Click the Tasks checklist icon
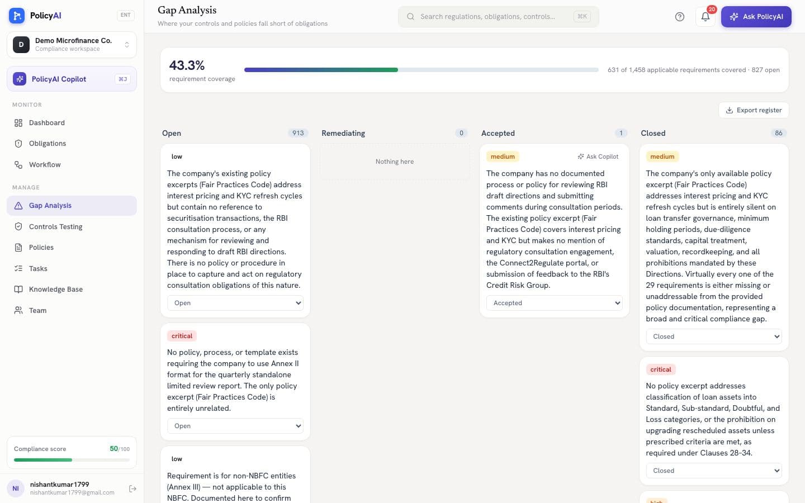This screenshot has height=503, width=805. (x=18, y=269)
